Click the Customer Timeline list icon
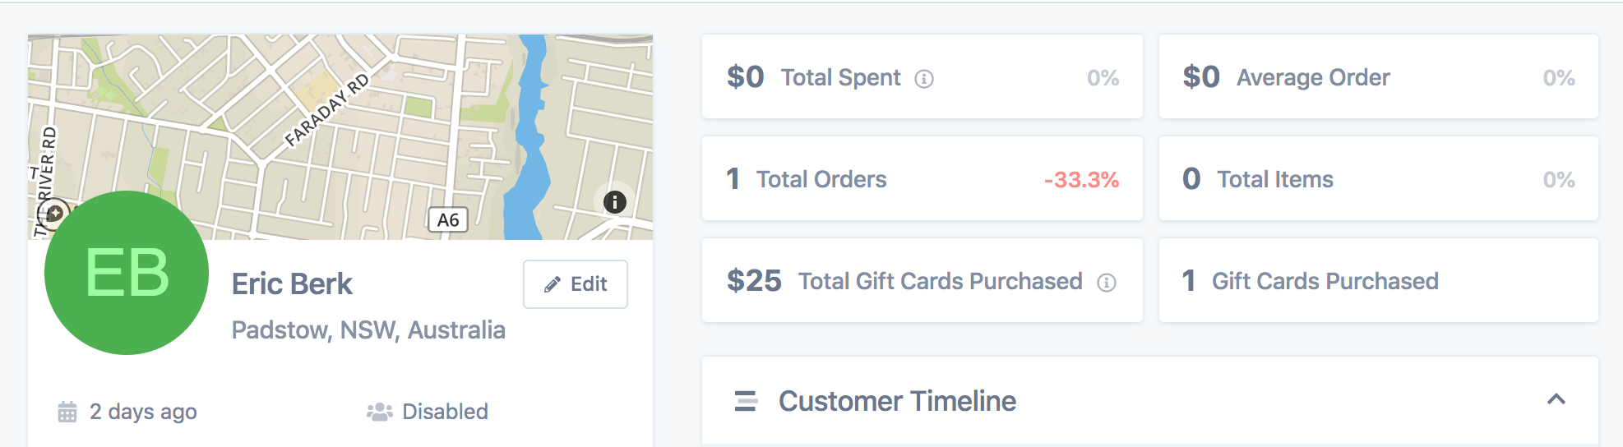Screen dimensions: 1623x447 (746, 401)
